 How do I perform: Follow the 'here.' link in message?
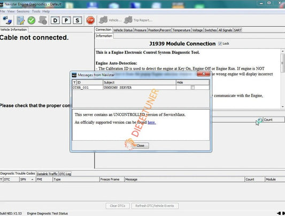tap(152, 123)
